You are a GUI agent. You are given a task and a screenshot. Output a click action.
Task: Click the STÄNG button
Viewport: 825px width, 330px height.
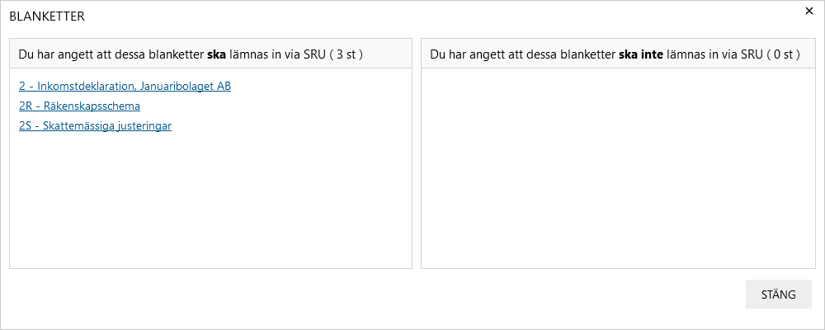click(x=779, y=295)
